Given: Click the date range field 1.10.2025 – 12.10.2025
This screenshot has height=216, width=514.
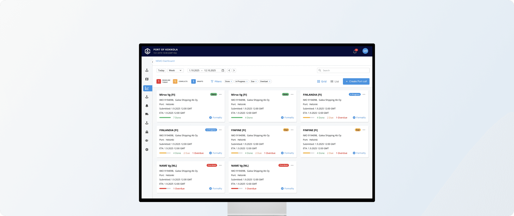Looking at the screenshot, I should coord(207,71).
